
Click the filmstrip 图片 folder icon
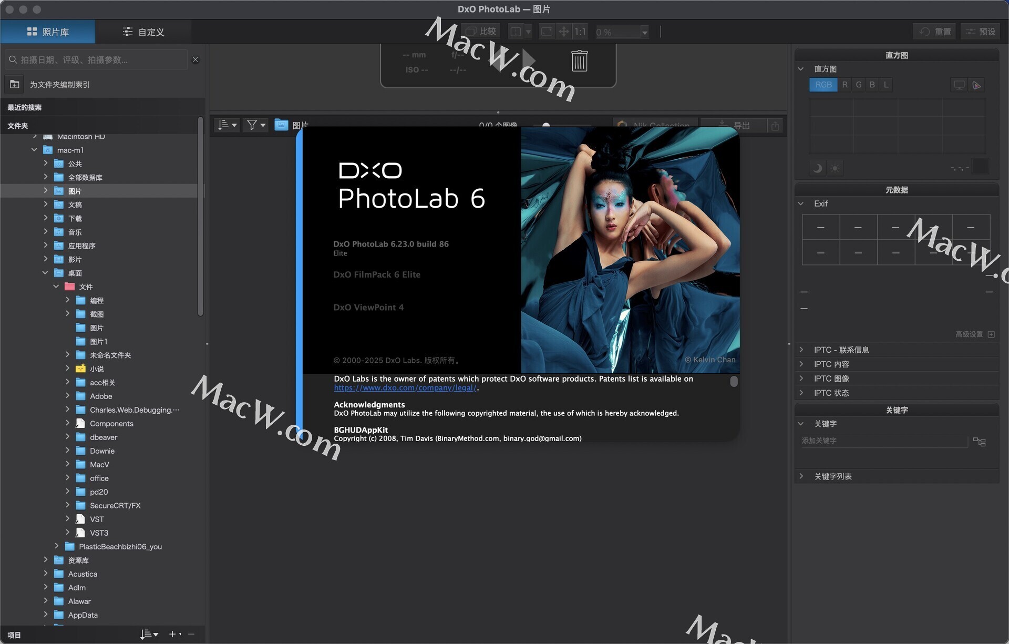point(281,125)
